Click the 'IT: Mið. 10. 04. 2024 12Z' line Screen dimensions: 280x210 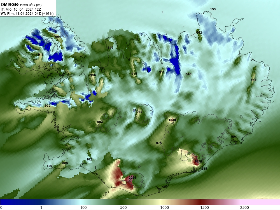coord(21,10)
